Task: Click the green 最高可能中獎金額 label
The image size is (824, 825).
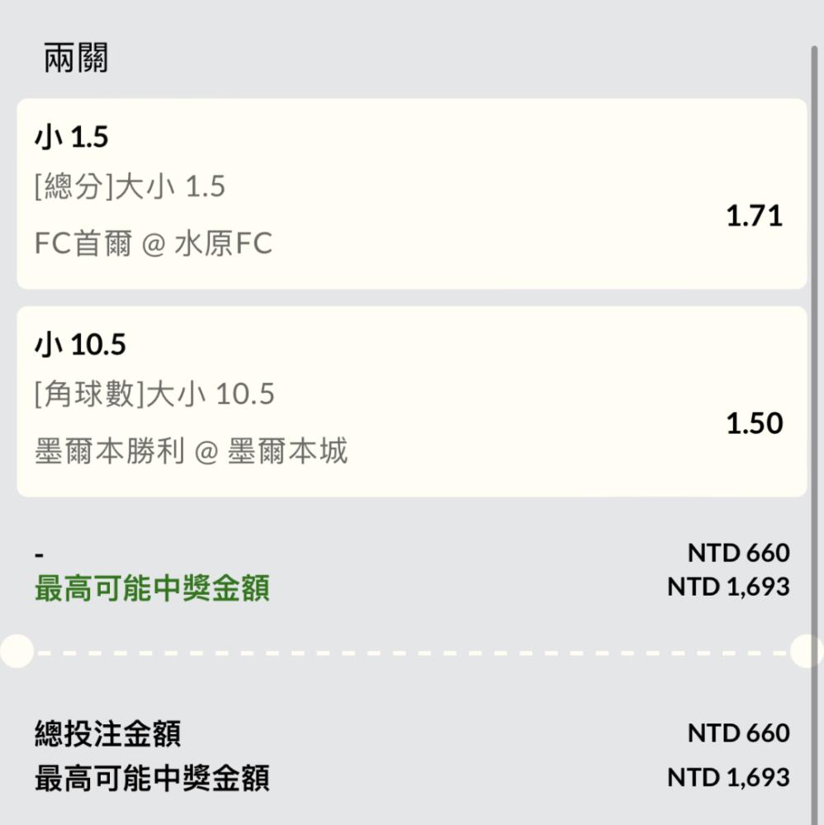Action: [x=152, y=587]
